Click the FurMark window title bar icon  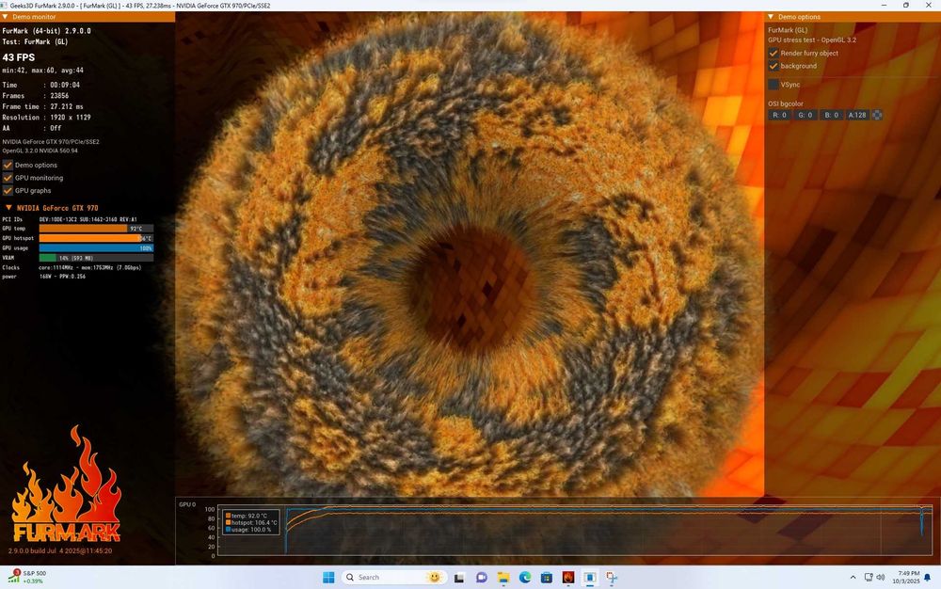click(x=5, y=6)
